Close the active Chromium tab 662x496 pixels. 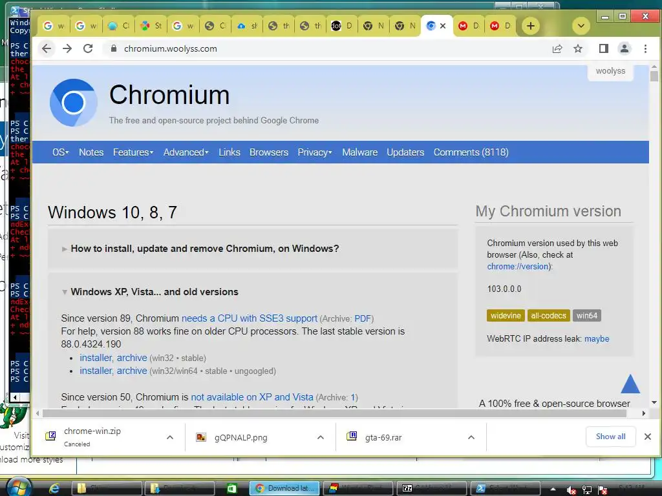[x=443, y=26]
